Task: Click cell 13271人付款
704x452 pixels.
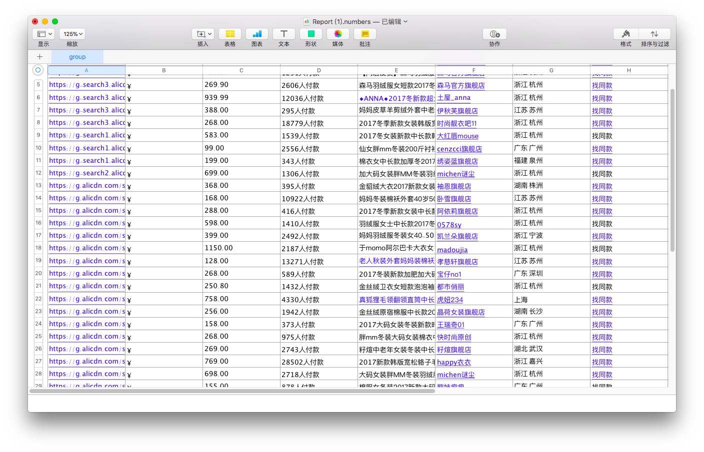Action: (x=319, y=261)
